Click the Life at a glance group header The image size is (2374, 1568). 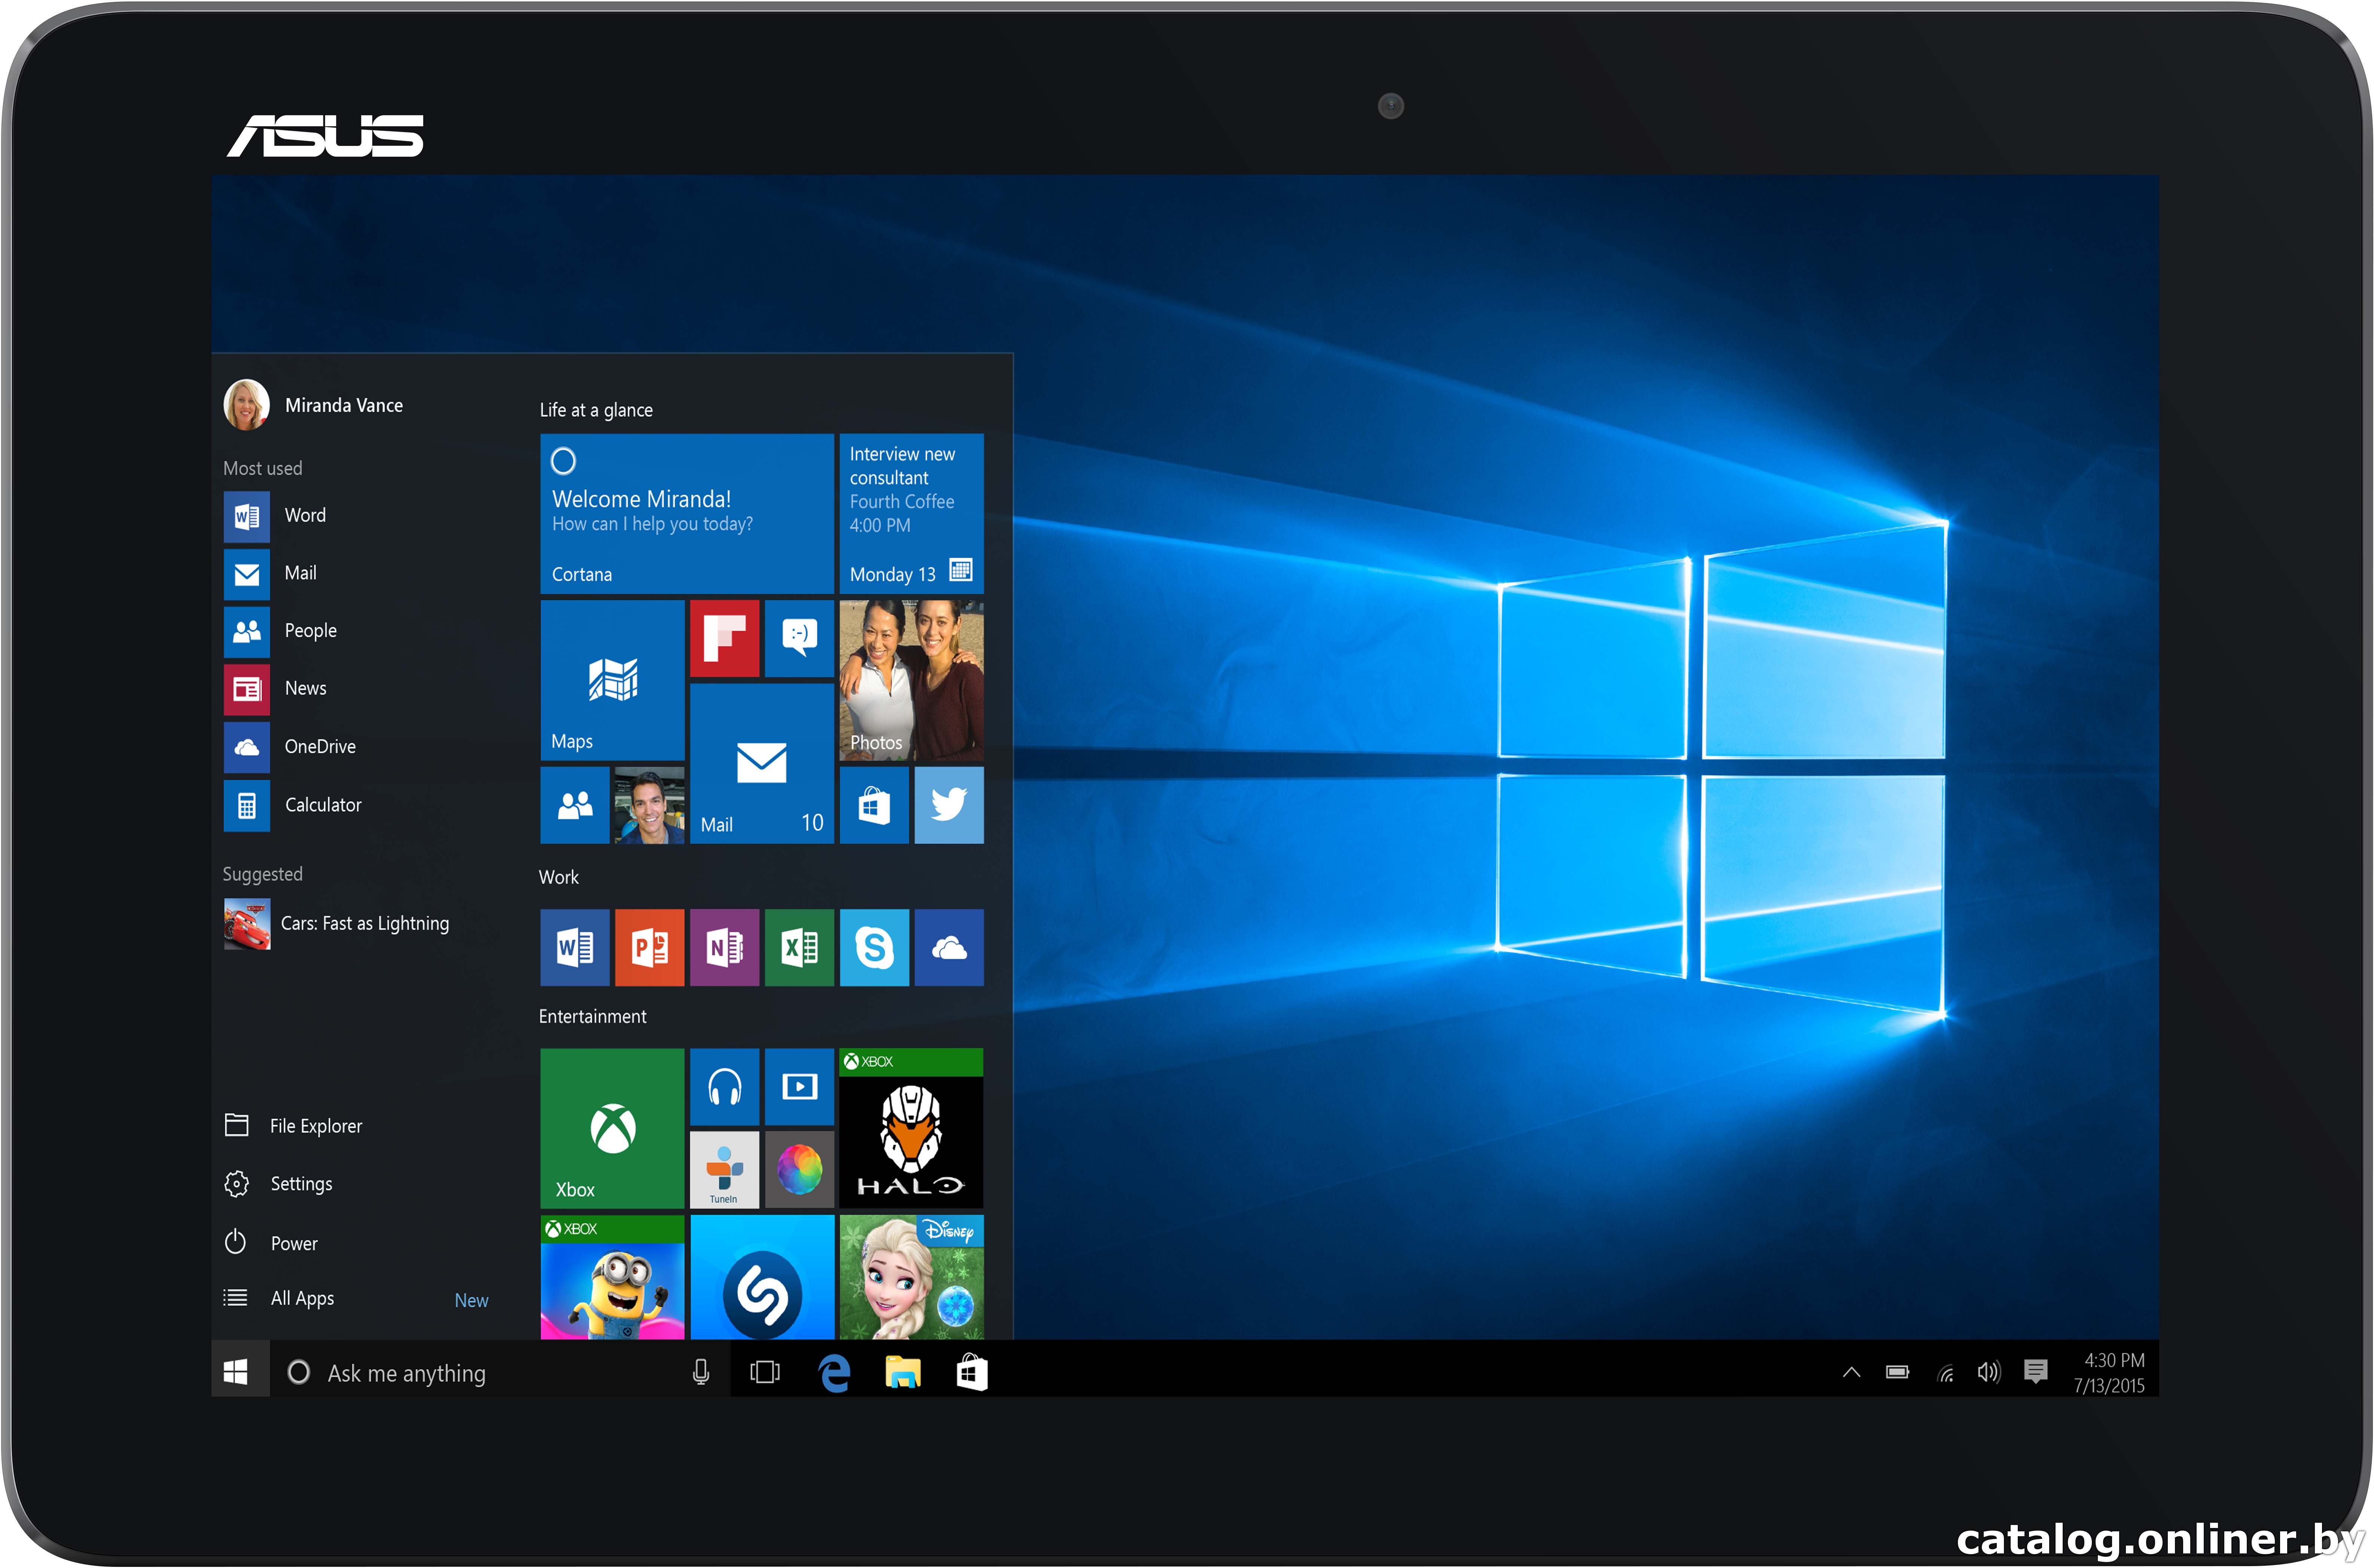[x=596, y=410]
